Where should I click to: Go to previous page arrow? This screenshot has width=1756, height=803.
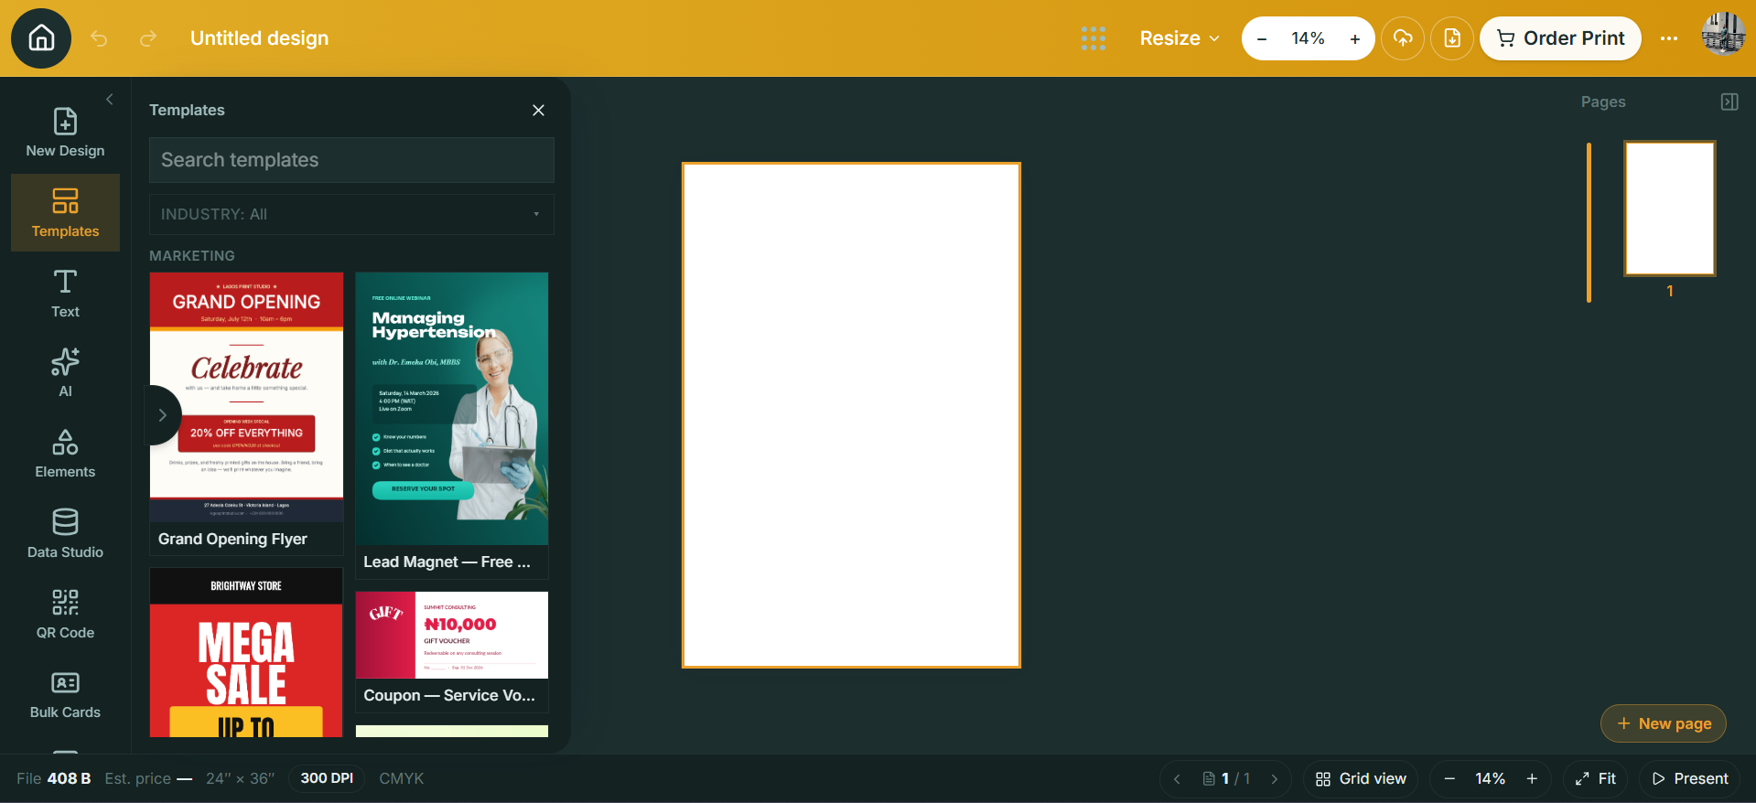tap(1177, 778)
